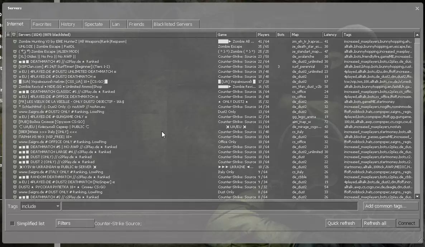Select the DUST 2 (ONLY) c2Play.de server
The width and height of the screenshot is (425, 247).
click(x=209, y=162)
